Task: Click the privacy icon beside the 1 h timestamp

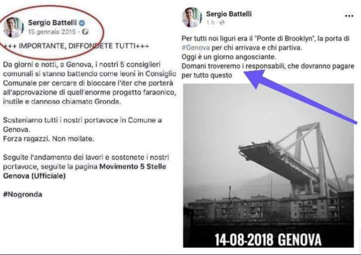Action: click(x=222, y=23)
